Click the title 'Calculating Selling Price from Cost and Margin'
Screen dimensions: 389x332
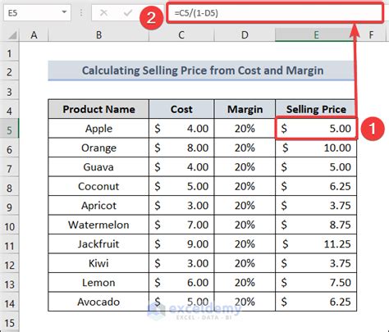click(x=203, y=70)
